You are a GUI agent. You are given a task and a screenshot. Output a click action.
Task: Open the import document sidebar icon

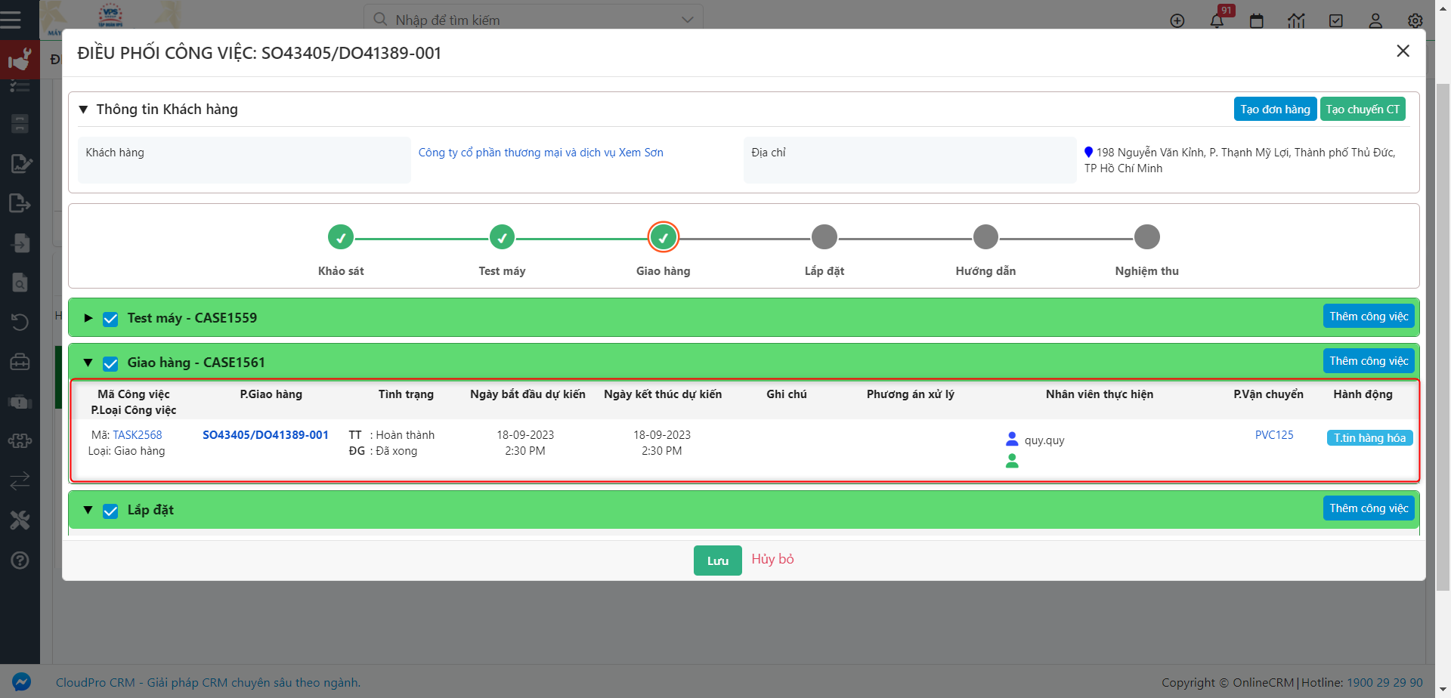[x=20, y=243]
